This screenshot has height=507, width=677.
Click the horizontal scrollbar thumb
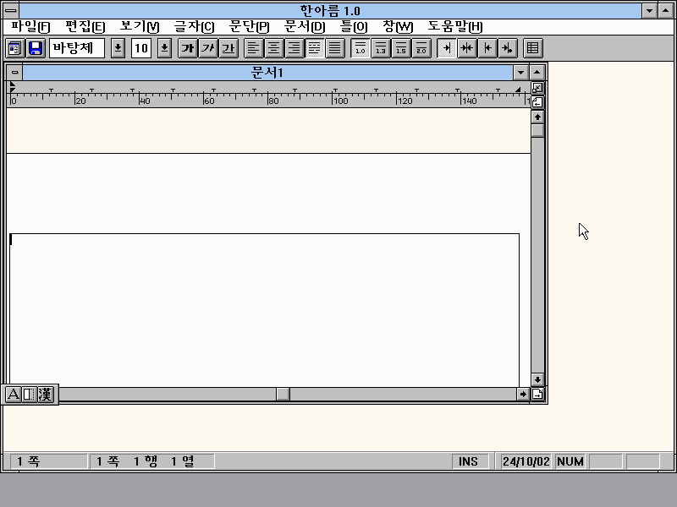(x=283, y=394)
